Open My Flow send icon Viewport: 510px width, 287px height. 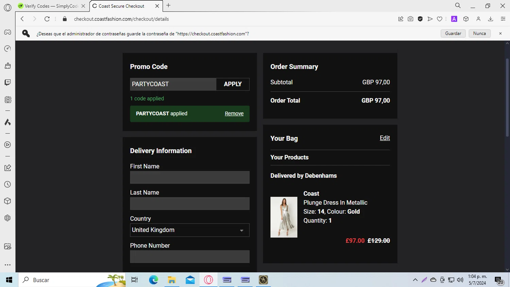(430, 19)
